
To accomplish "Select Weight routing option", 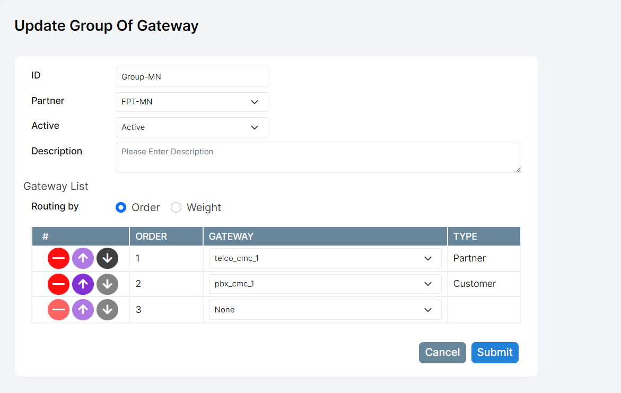I will click(x=176, y=207).
